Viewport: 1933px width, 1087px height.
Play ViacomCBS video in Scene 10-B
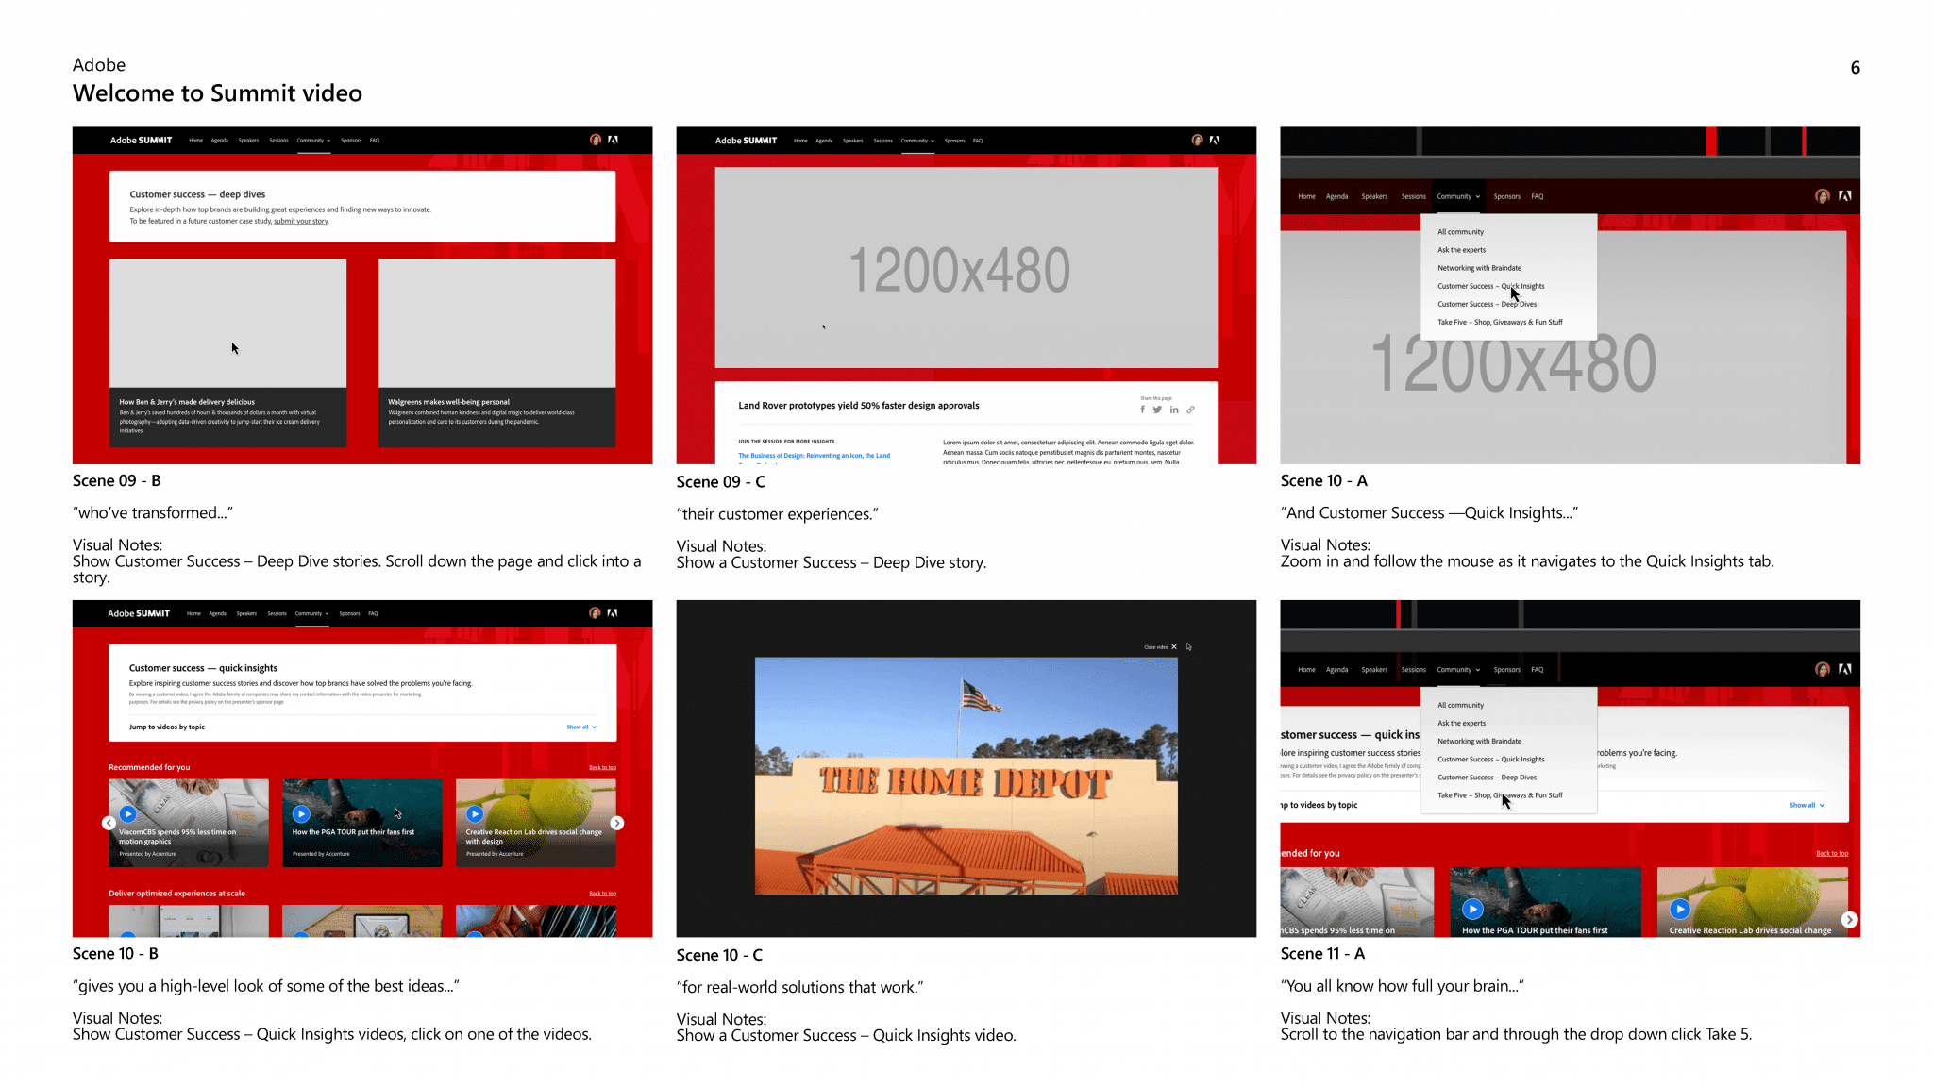(128, 813)
